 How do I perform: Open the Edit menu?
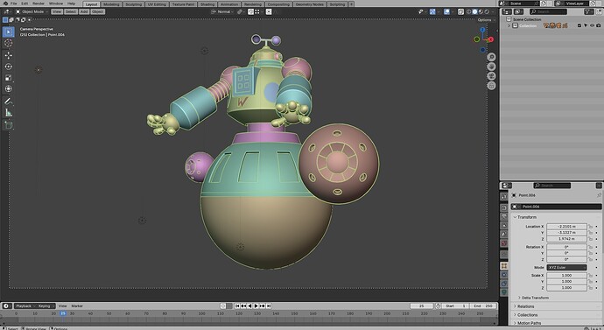point(25,4)
